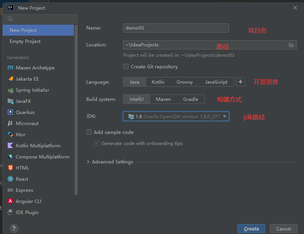
Task: Select New Project in left list
Action: click(38, 30)
